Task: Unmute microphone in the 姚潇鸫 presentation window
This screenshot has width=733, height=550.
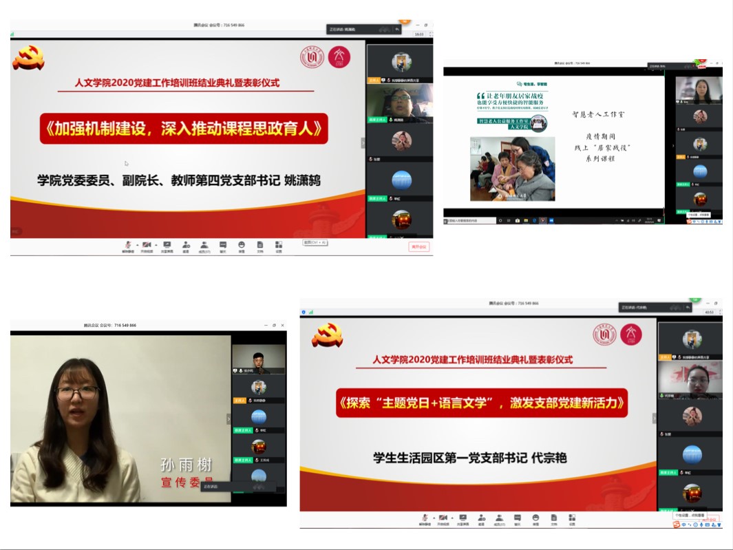Action: [128, 246]
